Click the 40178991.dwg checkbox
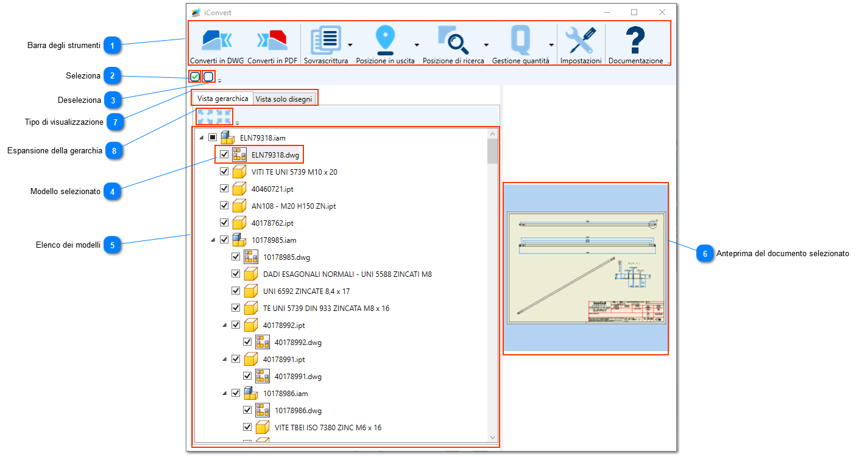The height and width of the screenshot is (457, 859). click(247, 376)
